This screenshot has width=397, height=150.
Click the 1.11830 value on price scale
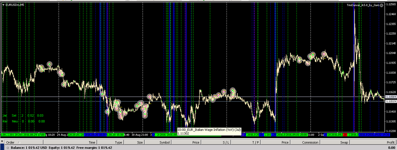tap(391, 72)
